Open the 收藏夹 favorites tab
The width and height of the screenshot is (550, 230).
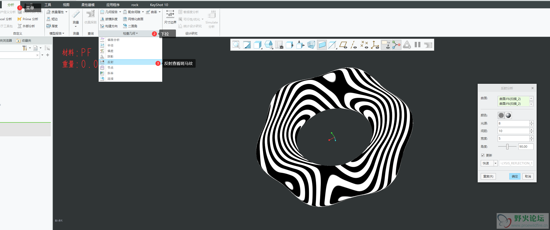click(24, 41)
